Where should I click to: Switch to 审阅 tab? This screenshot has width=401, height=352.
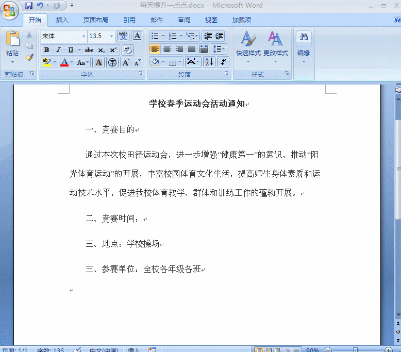[x=184, y=20]
